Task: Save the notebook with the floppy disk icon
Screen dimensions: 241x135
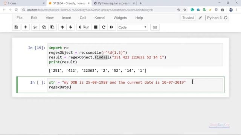Action: tap(16, 27)
